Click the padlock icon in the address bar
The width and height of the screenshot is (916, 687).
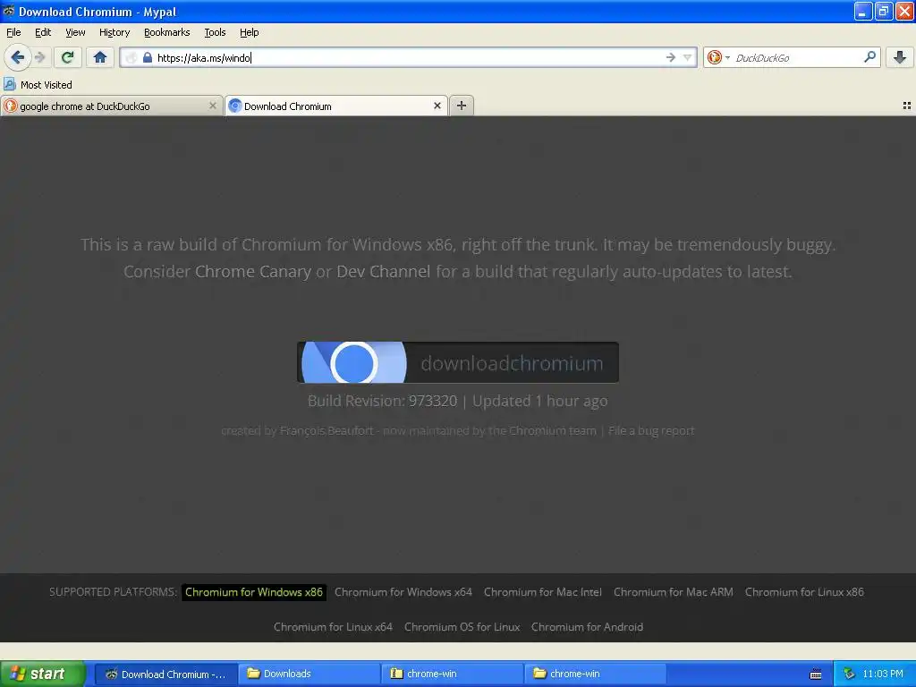(x=148, y=57)
